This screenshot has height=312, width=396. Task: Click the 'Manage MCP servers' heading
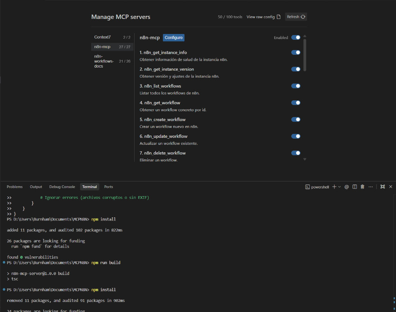pos(121,17)
